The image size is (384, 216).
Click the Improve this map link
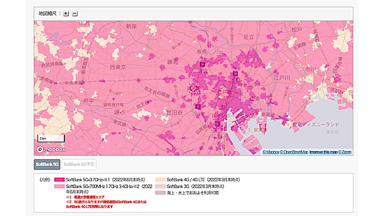tap(323, 152)
